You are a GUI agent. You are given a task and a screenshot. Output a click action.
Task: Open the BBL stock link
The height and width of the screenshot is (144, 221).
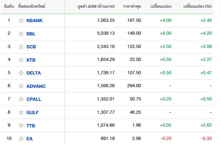click(x=31, y=34)
